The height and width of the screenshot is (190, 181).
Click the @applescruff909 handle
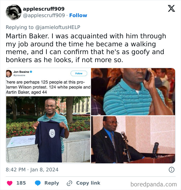[x=44, y=15]
